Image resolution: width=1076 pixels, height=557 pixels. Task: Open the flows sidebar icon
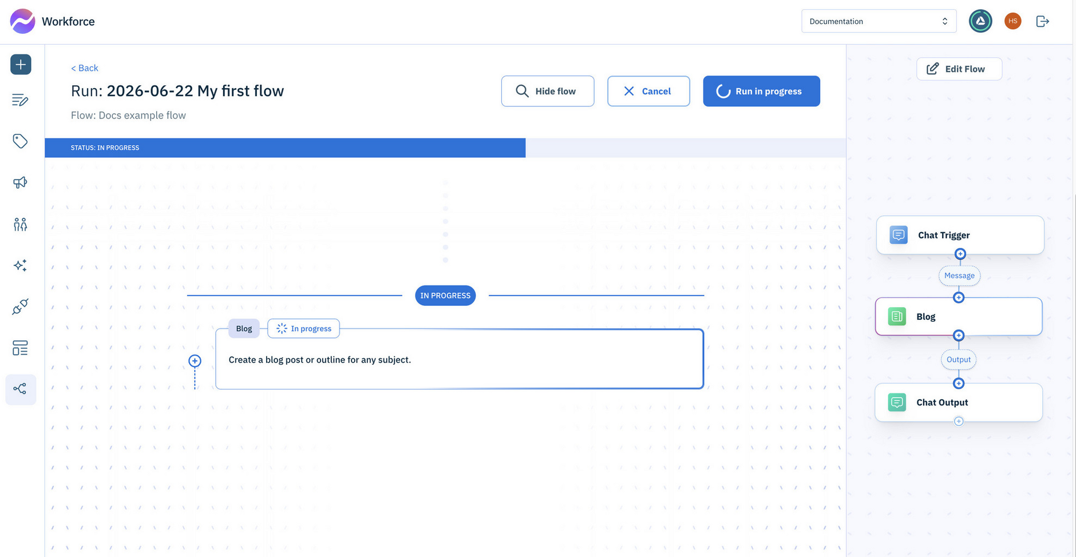pyautogui.click(x=21, y=389)
